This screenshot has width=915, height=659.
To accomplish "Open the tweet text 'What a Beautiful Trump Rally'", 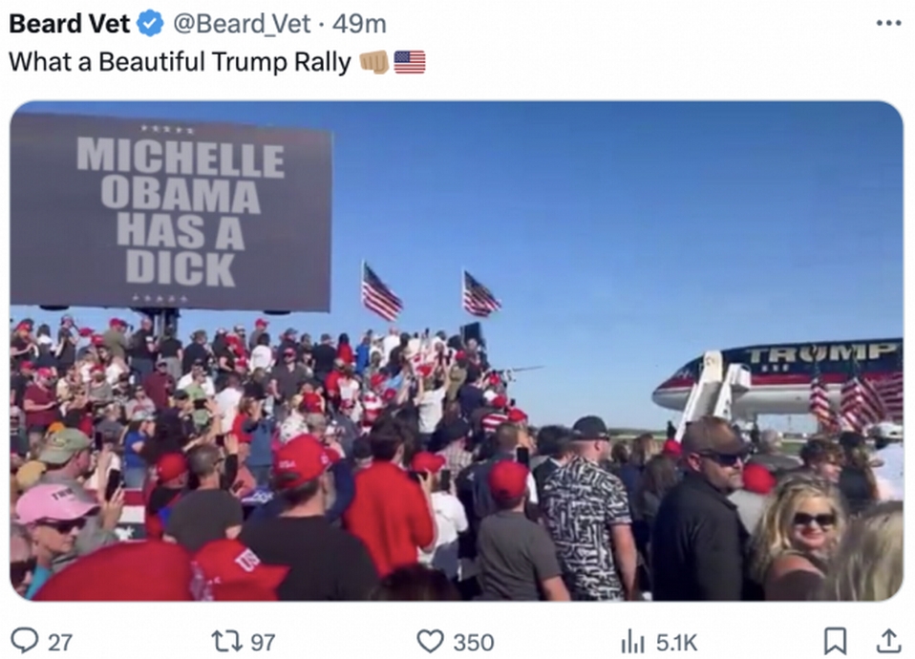I will click(180, 62).
